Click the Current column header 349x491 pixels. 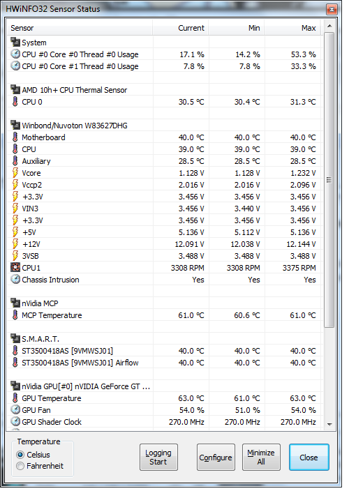click(x=181, y=28)
